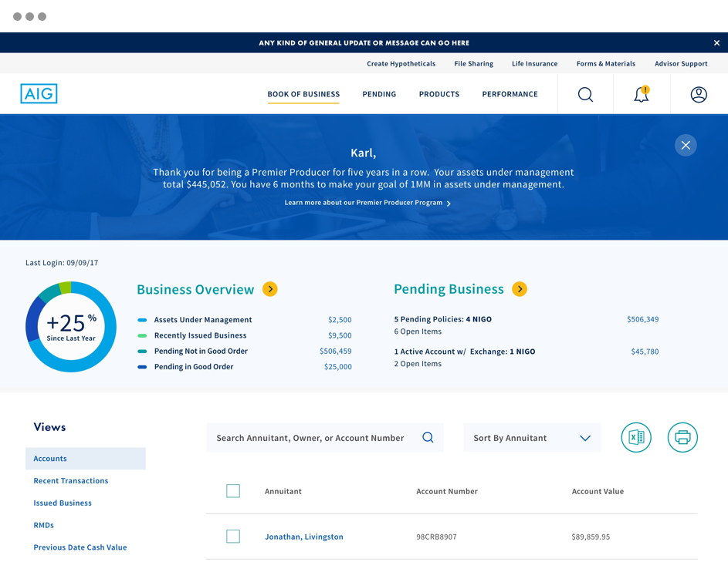Switch to the Pending tab
Screen dimensions: 728x562
379,94
